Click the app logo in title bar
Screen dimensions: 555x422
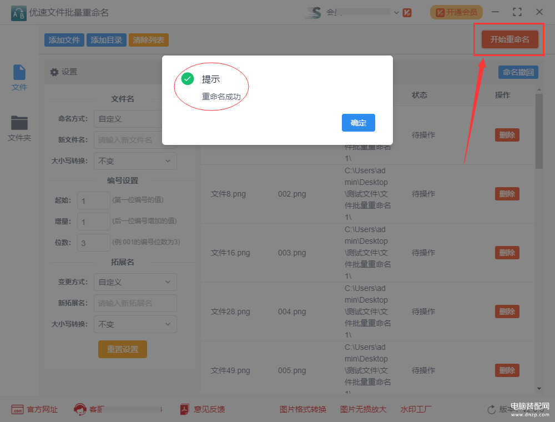(19, 12)
